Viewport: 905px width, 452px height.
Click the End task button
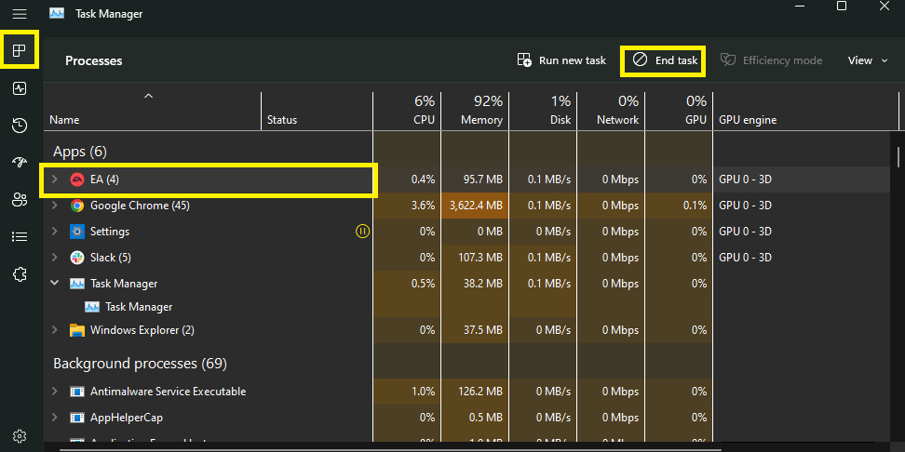pyautogui.click(x=666, y=60)
